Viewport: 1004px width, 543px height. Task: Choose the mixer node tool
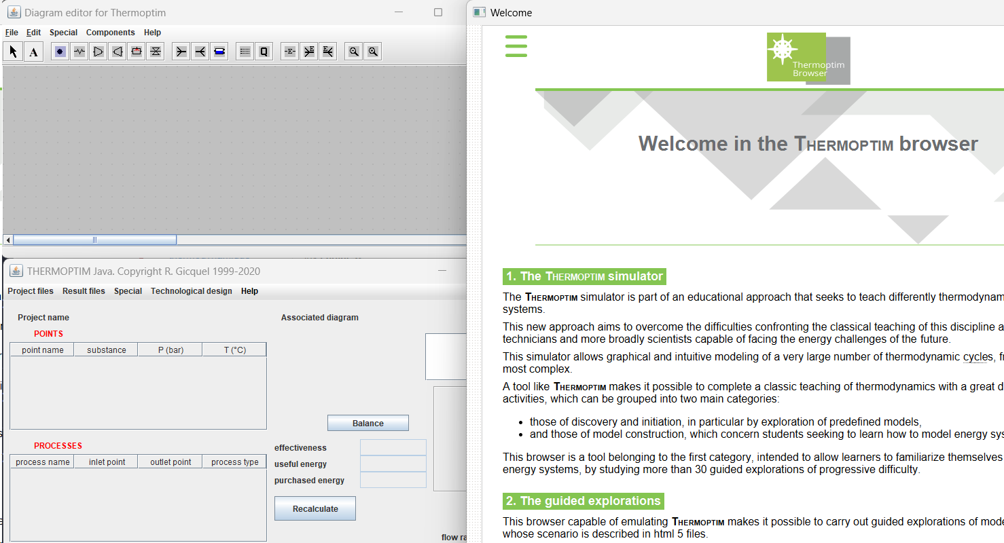tap(181, 52)
